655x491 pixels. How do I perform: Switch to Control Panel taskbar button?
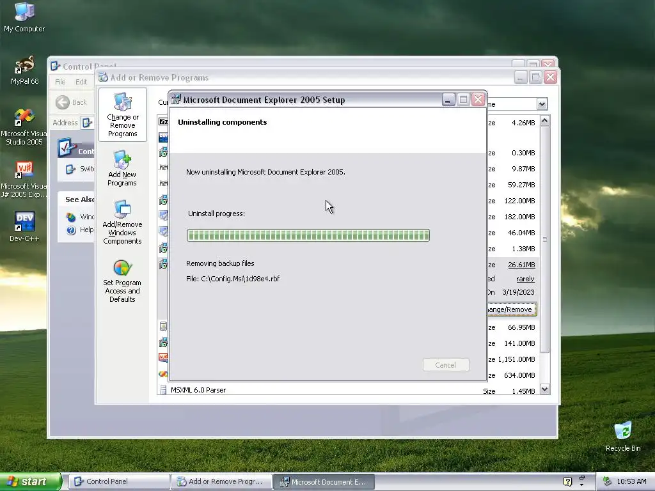coord(119,481)
